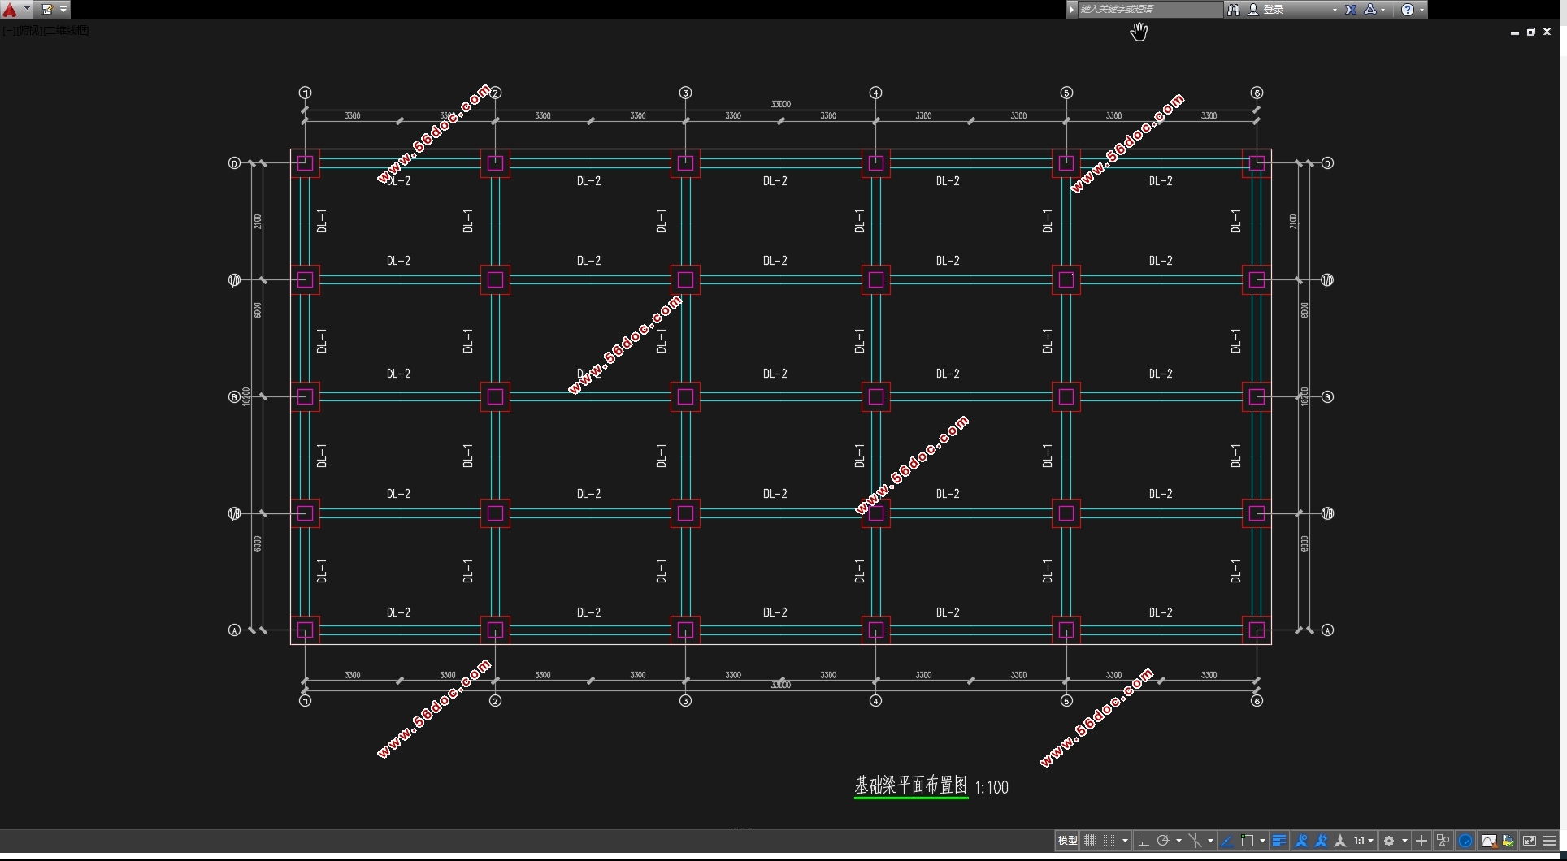This screenshot has width=1567, height=861.
Task: Open object snap settings dropdown
Action: tap(1262, 841)
